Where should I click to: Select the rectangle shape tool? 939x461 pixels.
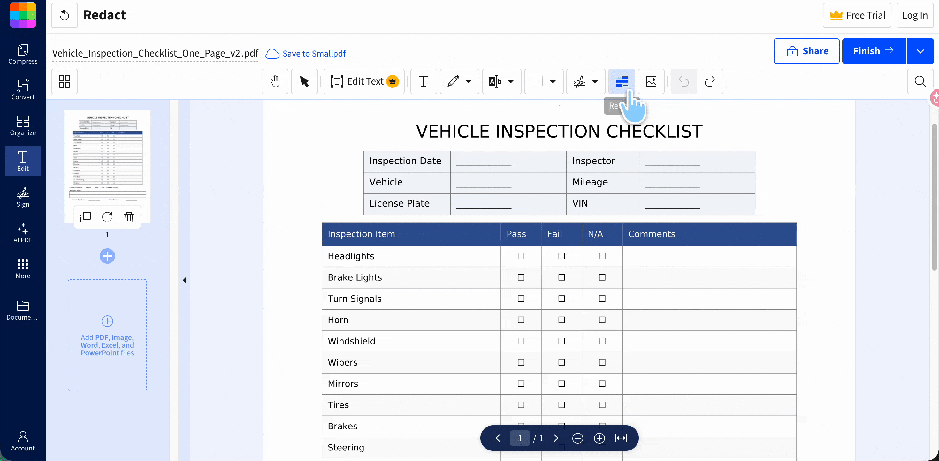pos(537,81)
